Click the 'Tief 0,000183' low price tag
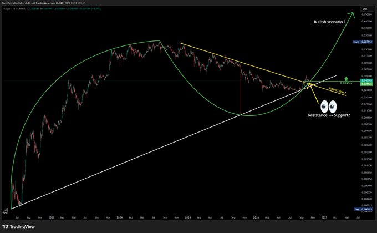Image resolution: width=377 pixels, height=233 pixels. pos(364,209)
